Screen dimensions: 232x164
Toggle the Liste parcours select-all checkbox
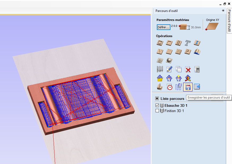157,99
